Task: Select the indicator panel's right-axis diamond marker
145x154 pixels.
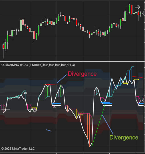Action: tap(144, 100)
